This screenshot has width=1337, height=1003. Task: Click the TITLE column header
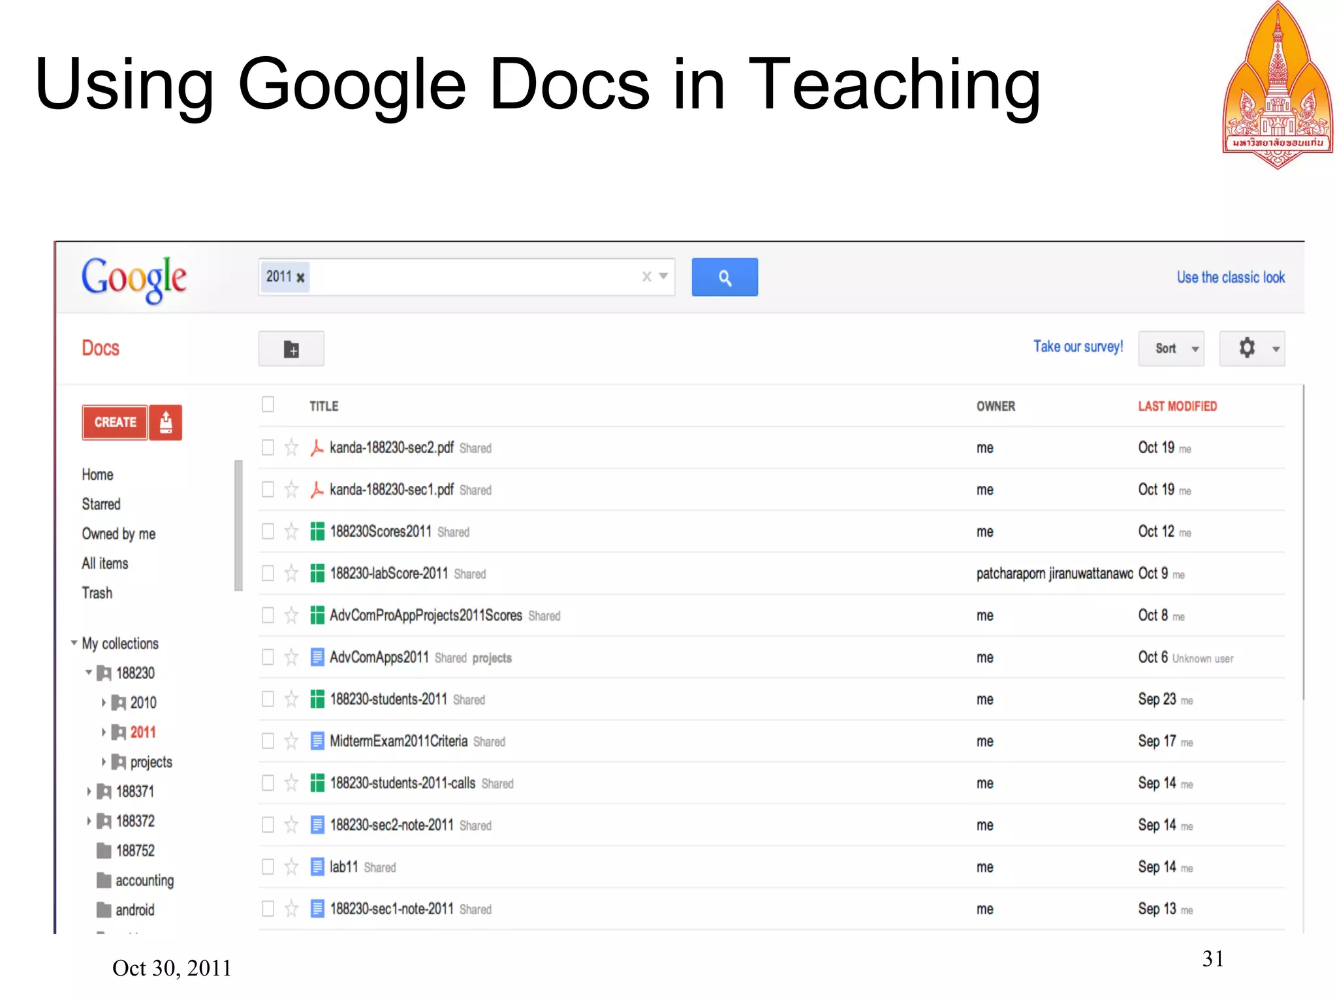pos(324,406)
